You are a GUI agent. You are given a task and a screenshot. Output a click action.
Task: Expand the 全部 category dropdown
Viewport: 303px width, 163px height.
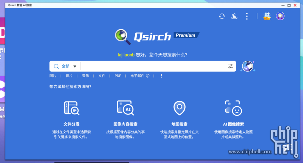click(69, 66)
